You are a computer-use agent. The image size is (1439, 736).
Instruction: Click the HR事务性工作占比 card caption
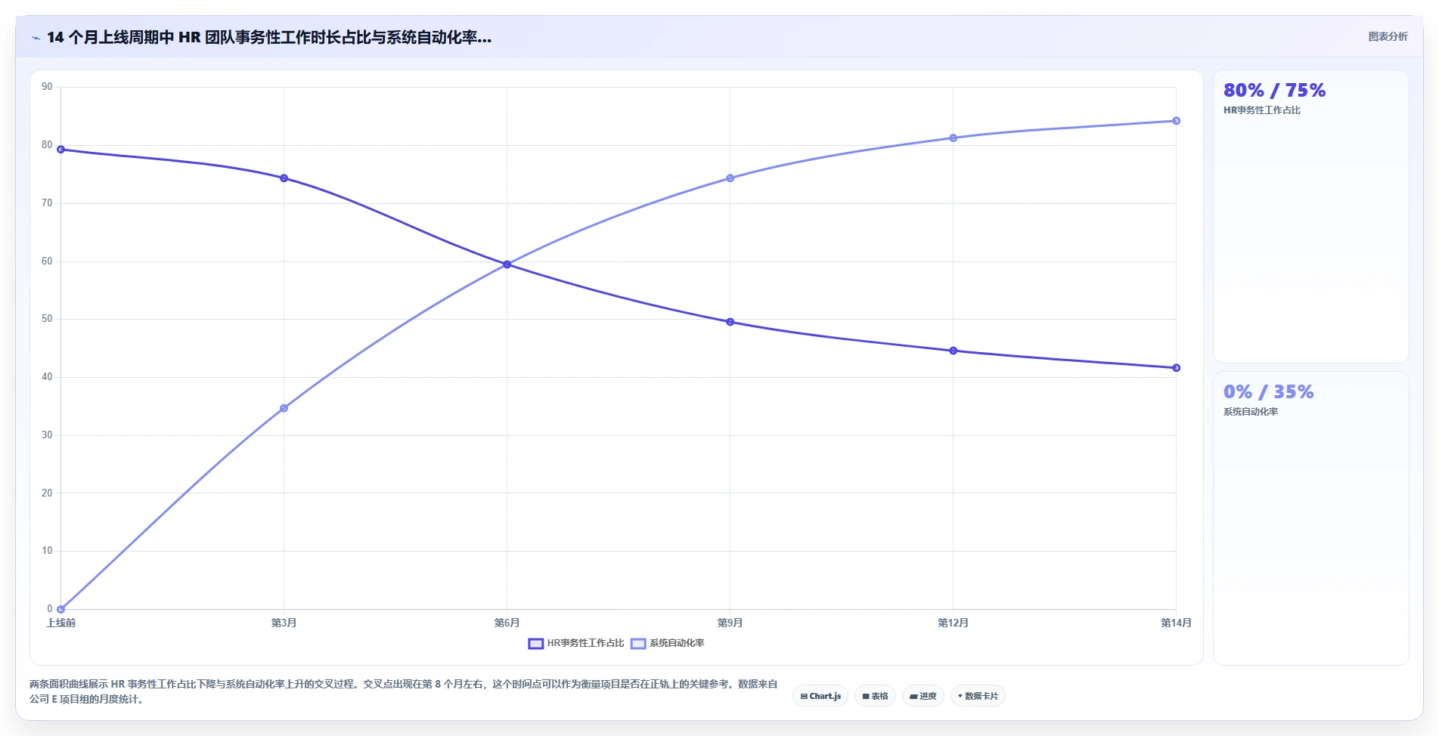(x=1262, y=110)
